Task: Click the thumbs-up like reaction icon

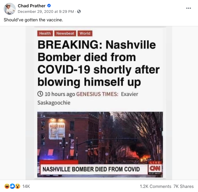Action: point(12,186)
